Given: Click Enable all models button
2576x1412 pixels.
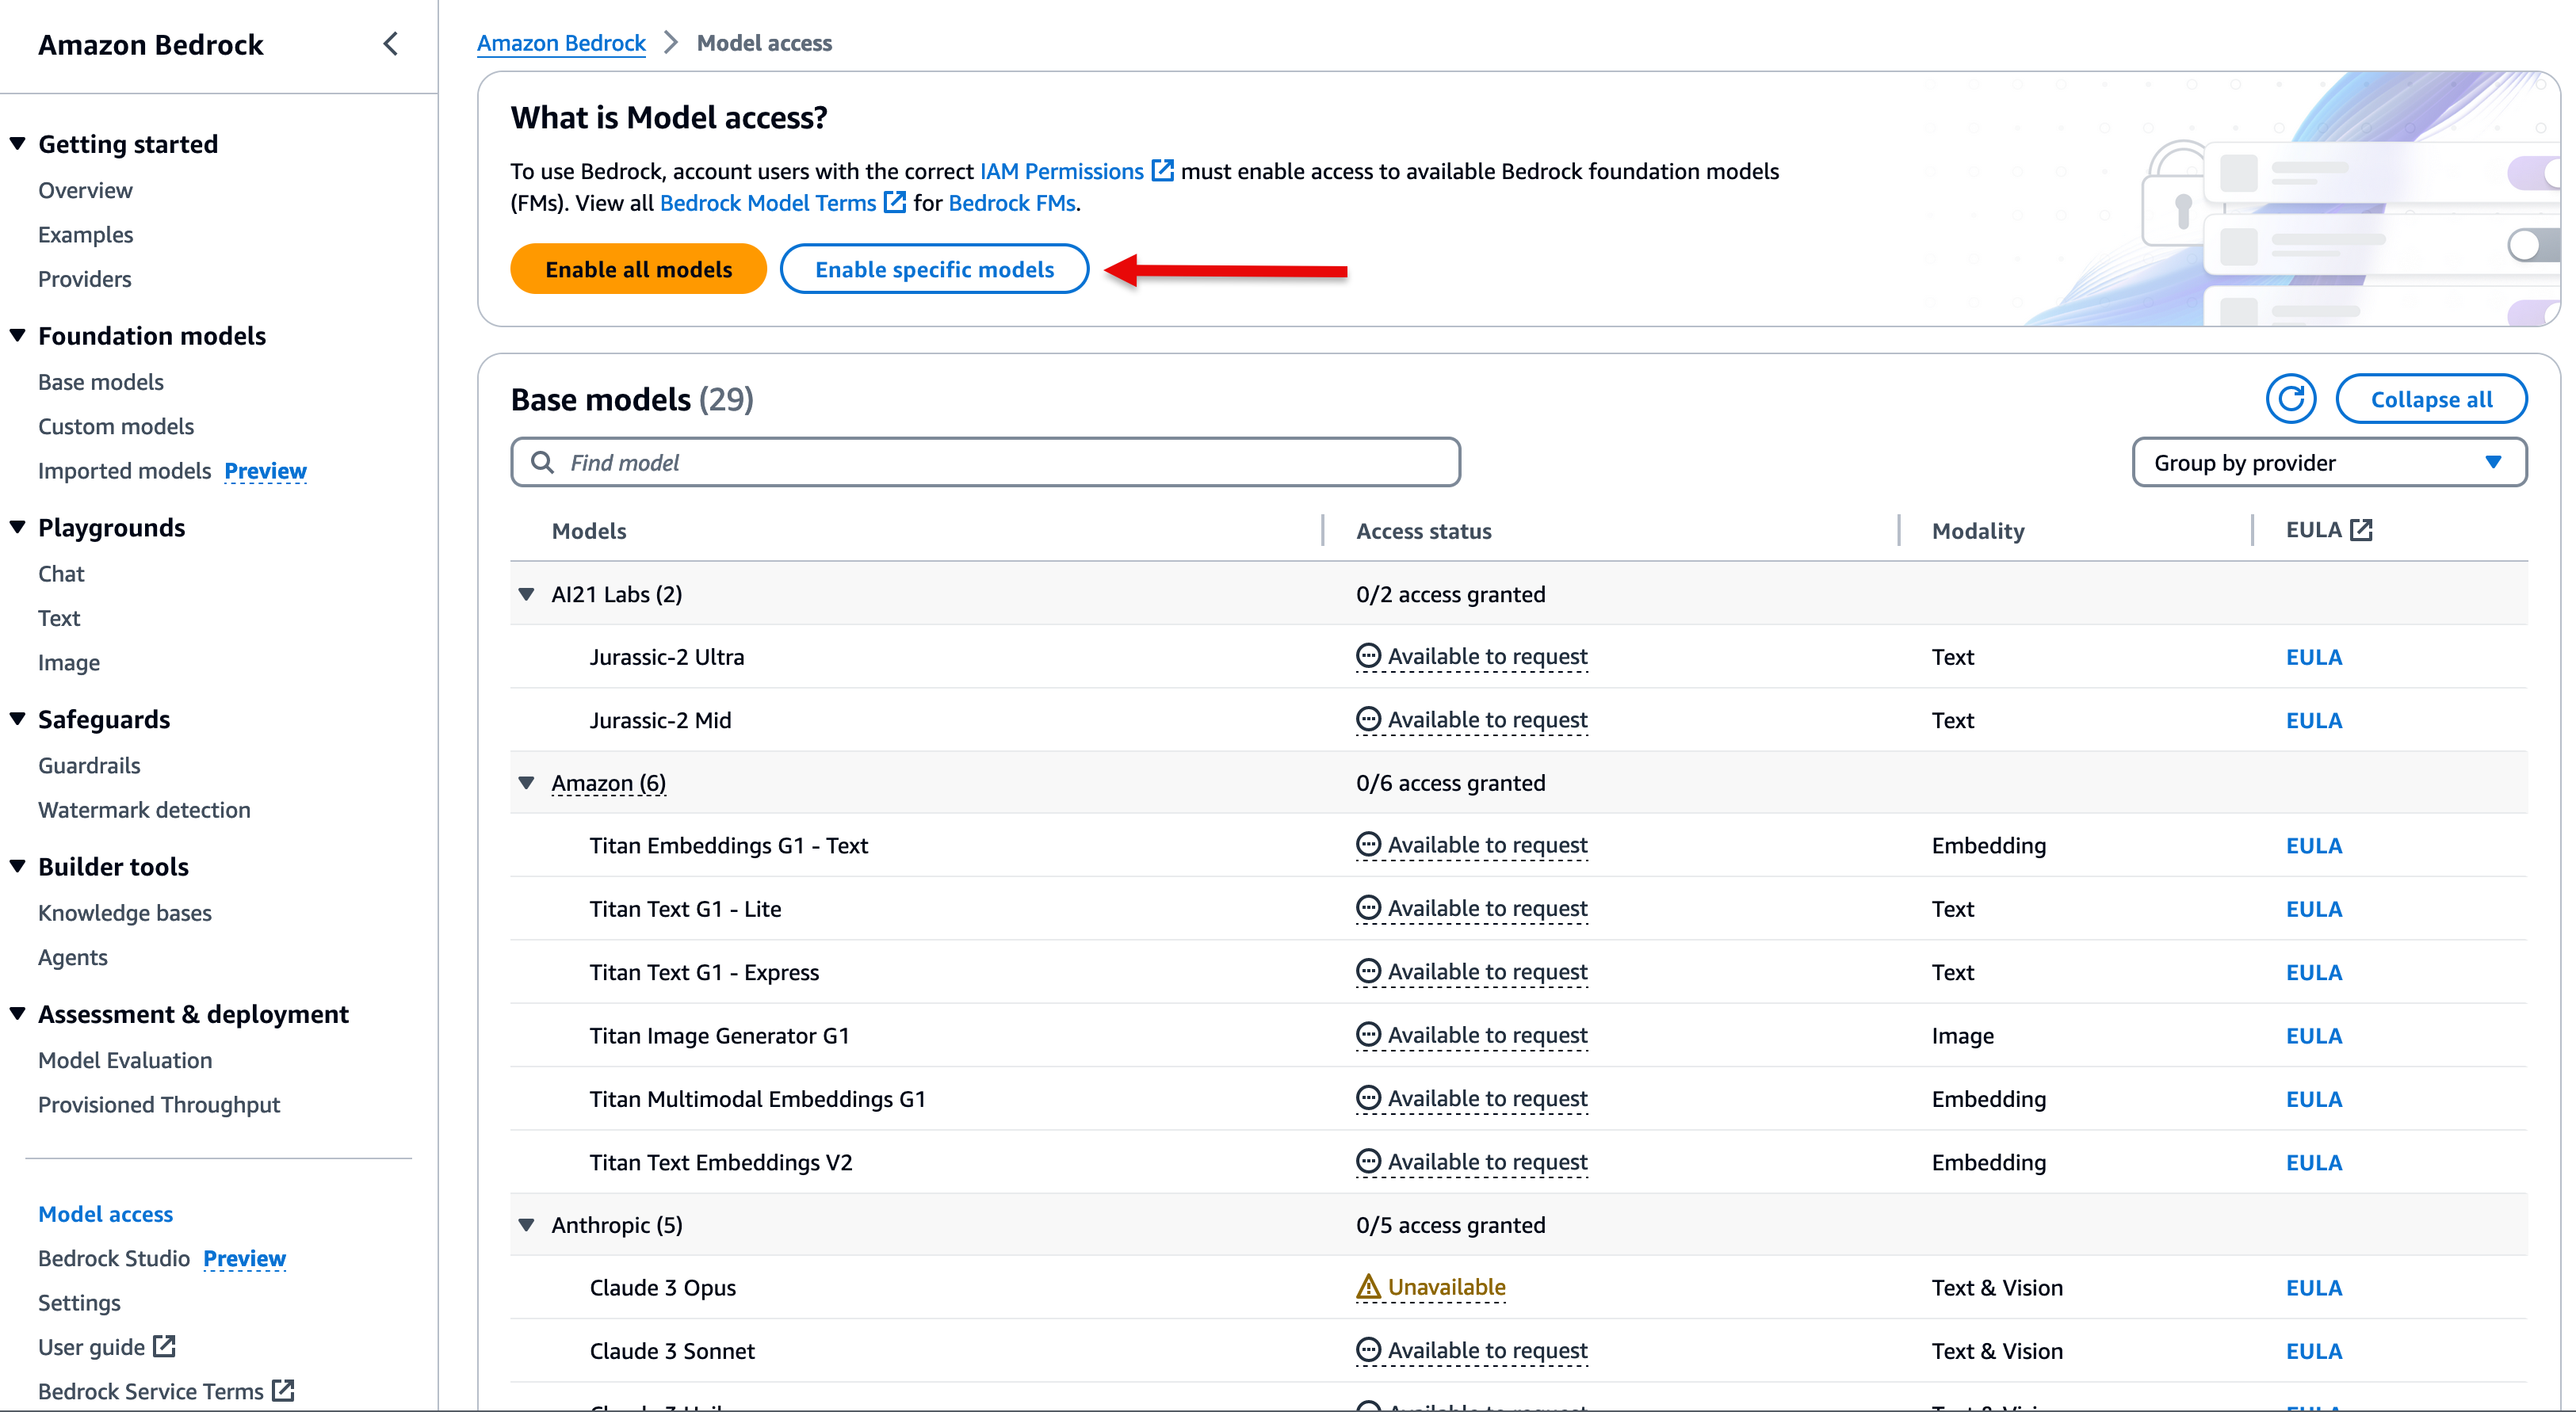Looking at the screenshot, I should [638, 269].
